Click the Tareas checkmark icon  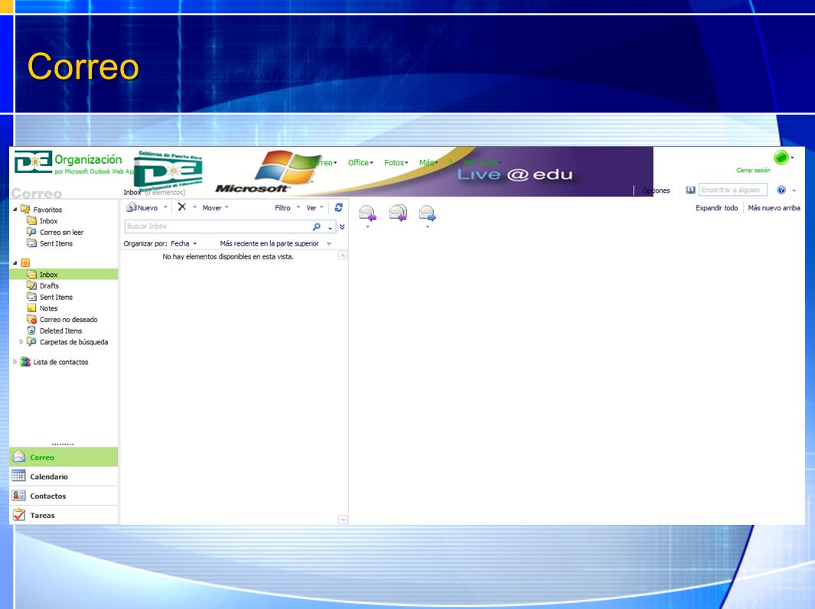pyautogui.click(x=18, y=514)
